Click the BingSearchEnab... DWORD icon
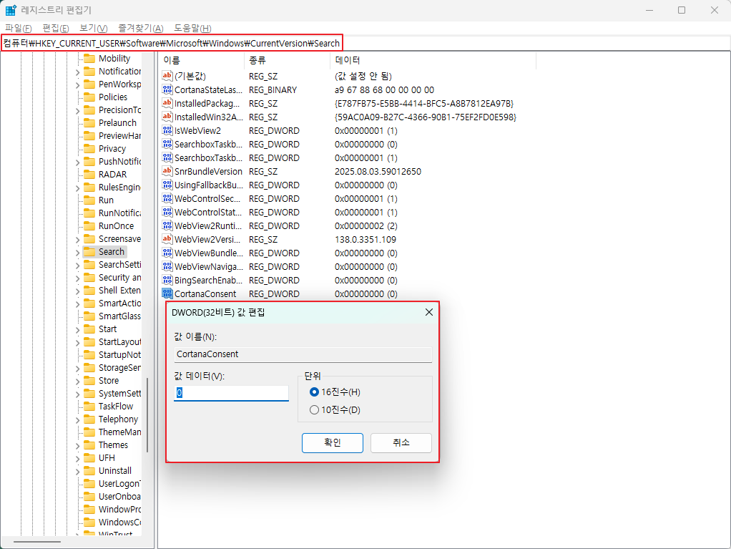This screenshot has width=731, height=549. (167, 280)
